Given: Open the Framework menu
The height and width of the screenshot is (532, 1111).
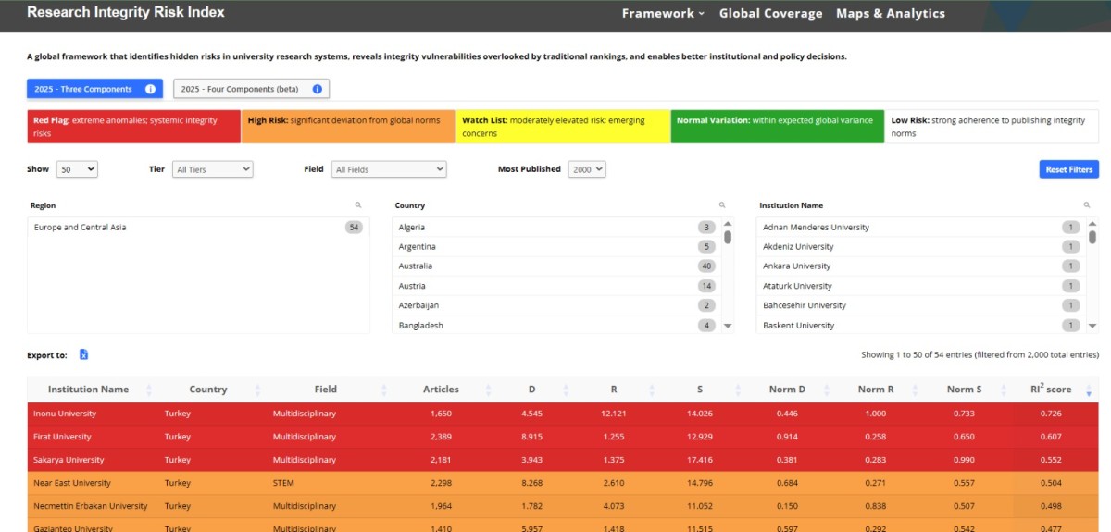Looking at the screenshot, I should [663, 14].
